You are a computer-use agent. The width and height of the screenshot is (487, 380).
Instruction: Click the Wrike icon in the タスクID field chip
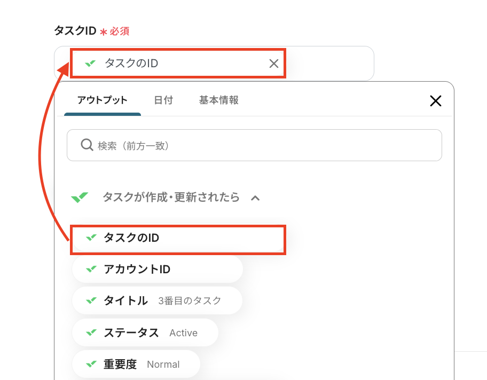pos(90,64)
